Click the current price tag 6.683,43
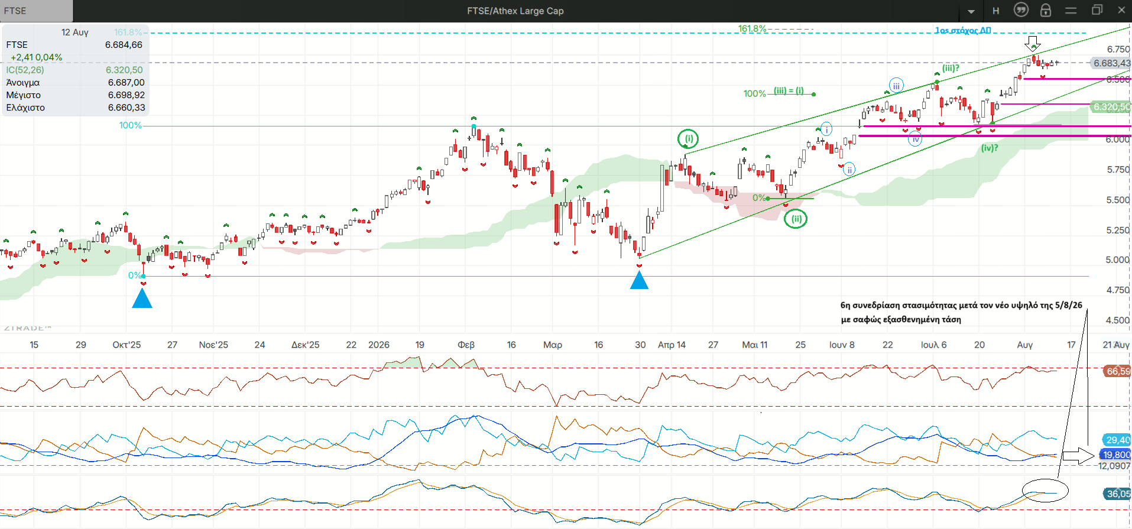 pos(1111,63)
